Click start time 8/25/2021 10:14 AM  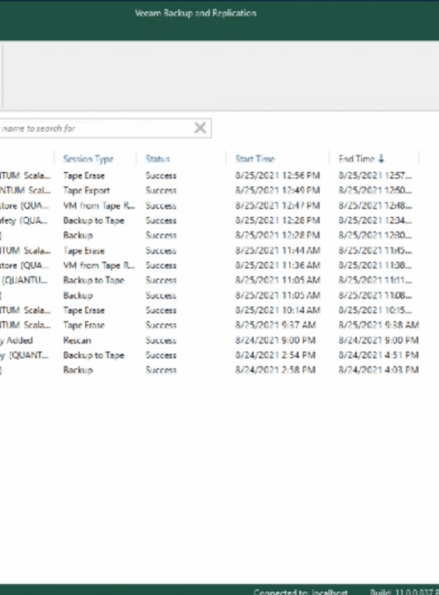pyautogui.click(x=277, y=310)
